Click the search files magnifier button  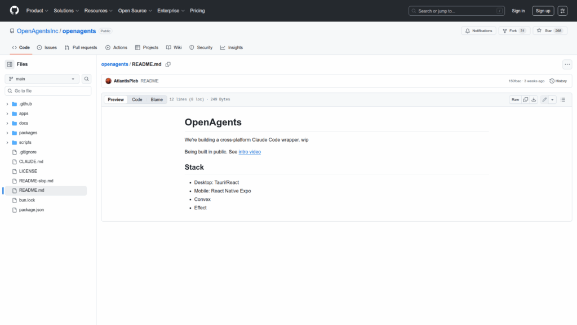pos(87,79)
